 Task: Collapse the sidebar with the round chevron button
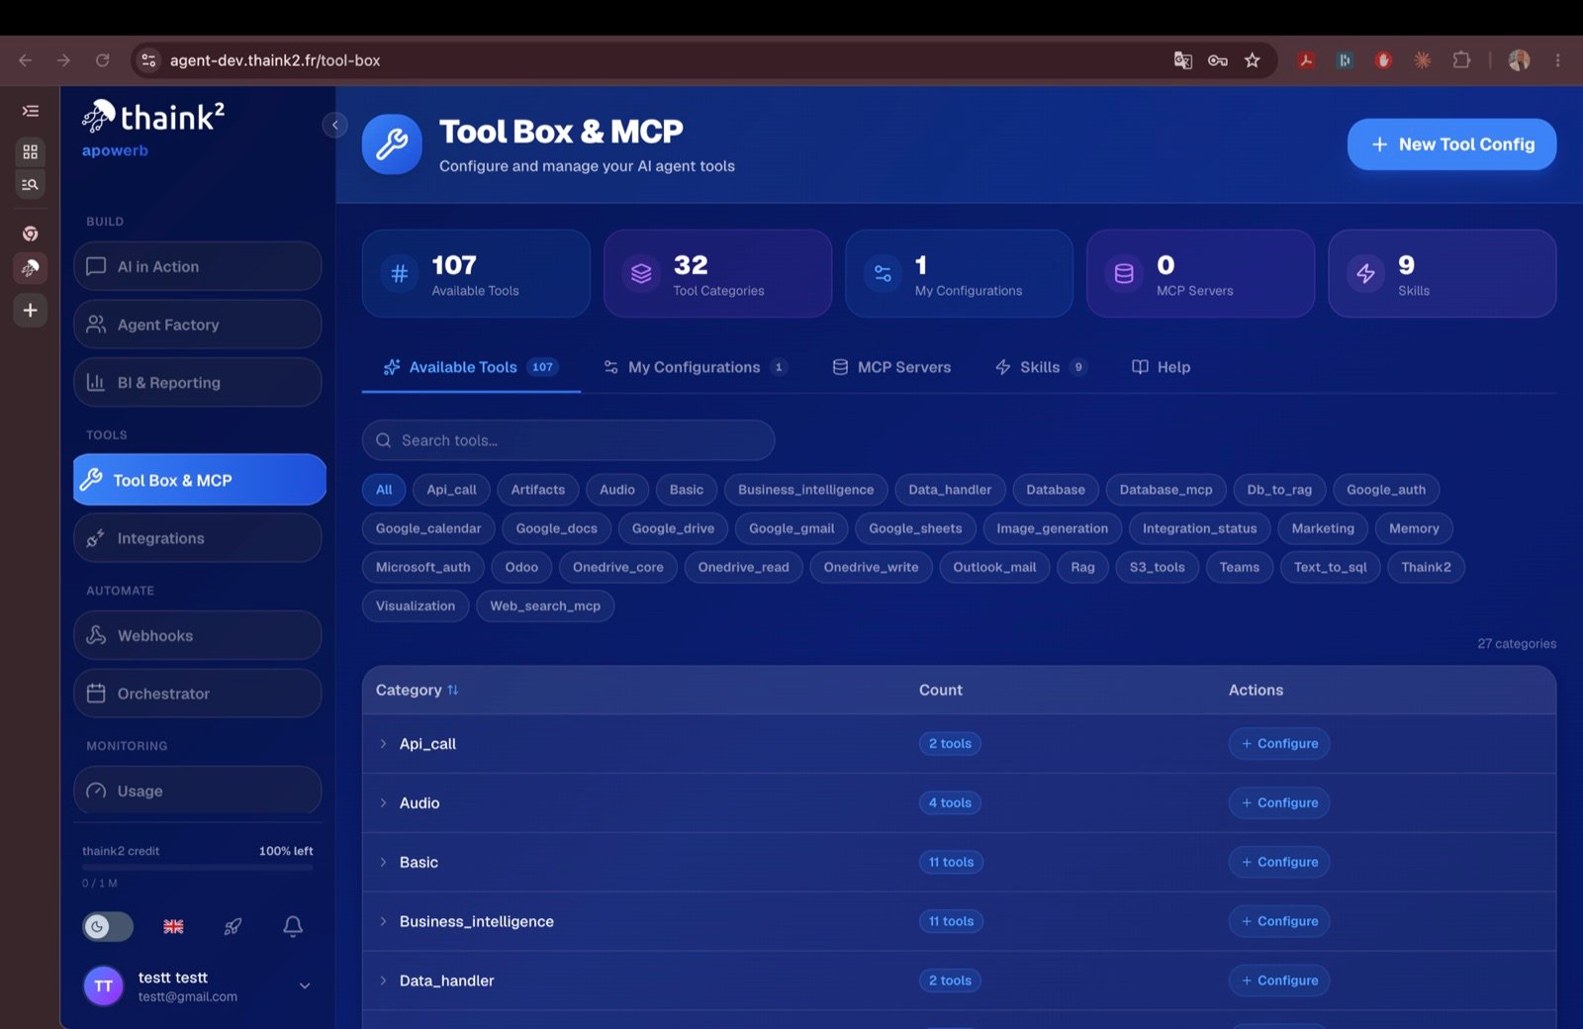tap(335, 125)
